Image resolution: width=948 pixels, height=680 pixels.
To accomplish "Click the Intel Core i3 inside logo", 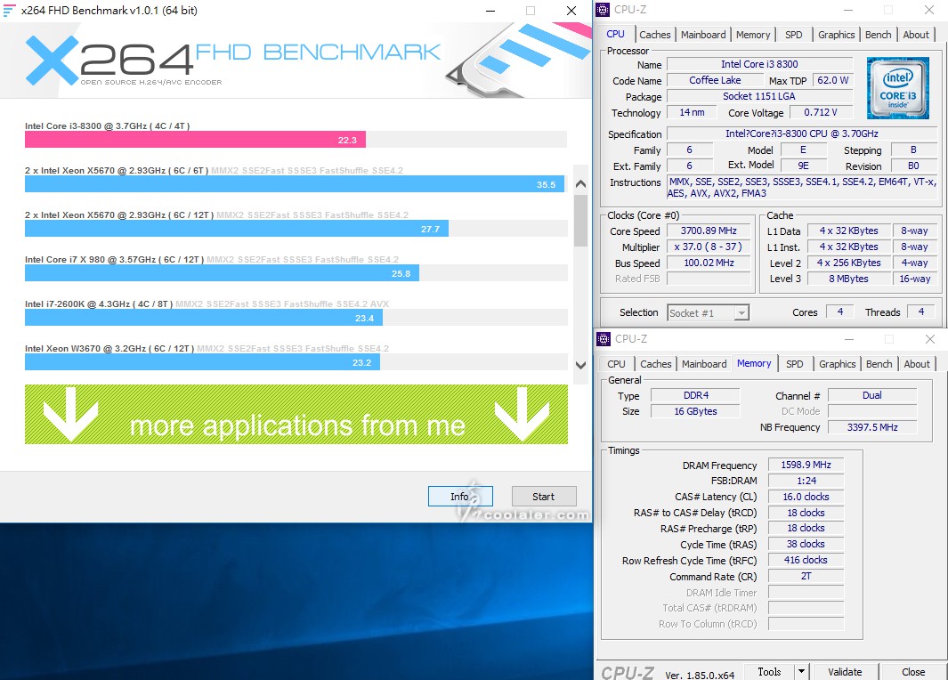I will (x=898, y=87).
